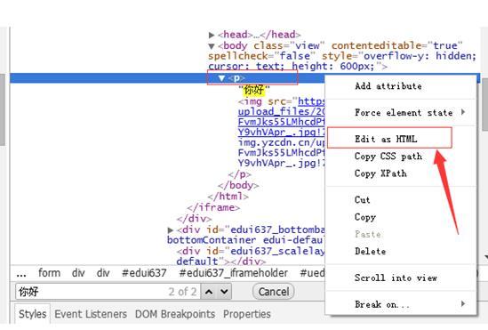Open the DOM Breakpoints tab

pyautogui.click(x=175, y=314)
